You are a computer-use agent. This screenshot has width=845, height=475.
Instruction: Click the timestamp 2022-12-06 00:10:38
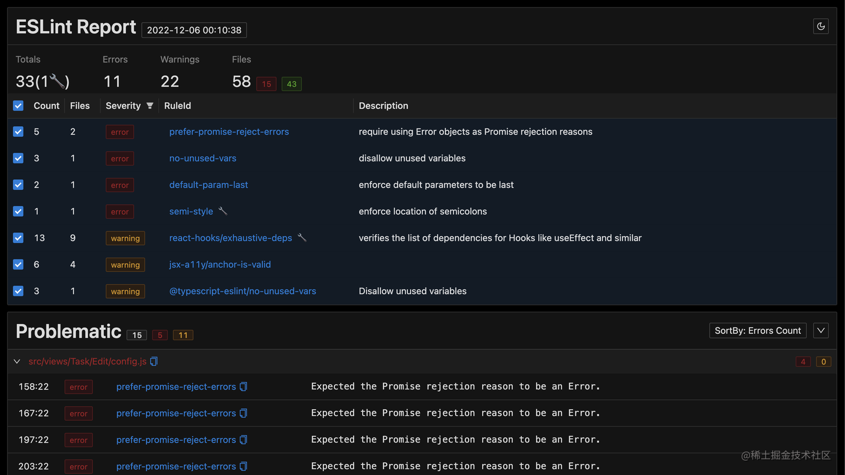(x=193, y=30)
